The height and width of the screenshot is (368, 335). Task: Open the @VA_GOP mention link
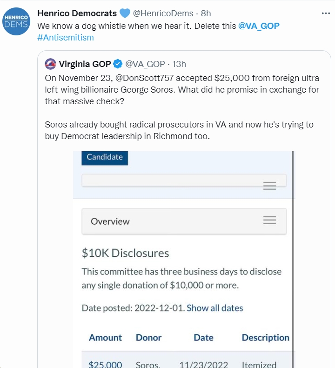pyautogui.click(x=259, y=26)
